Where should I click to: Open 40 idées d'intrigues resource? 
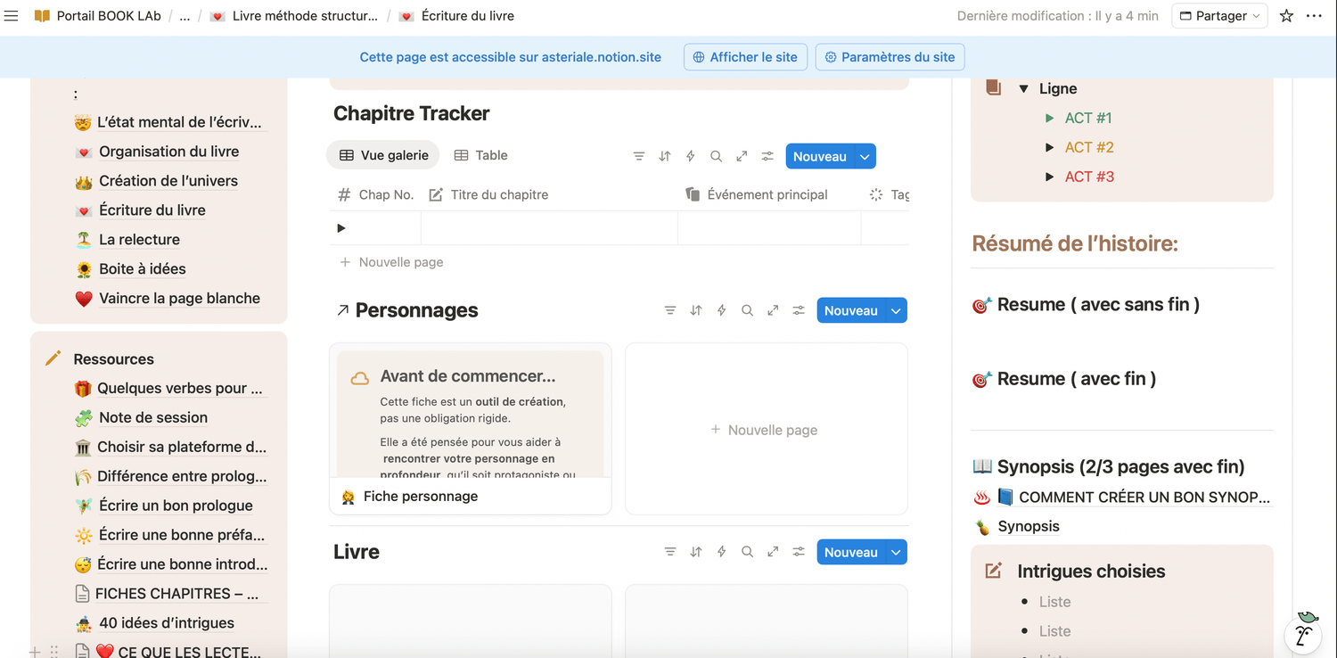(167, 623)
